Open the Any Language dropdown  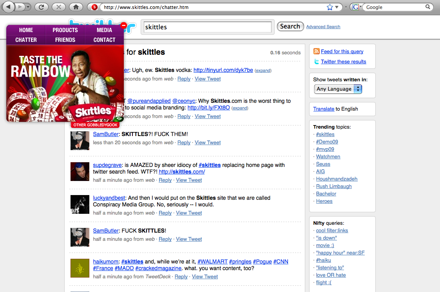pos(338,89)
